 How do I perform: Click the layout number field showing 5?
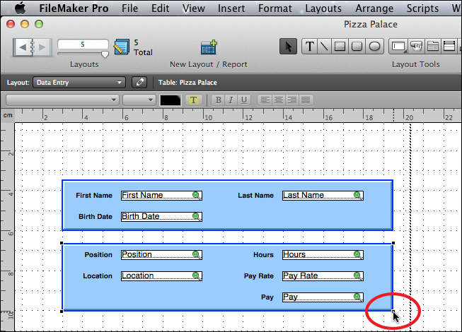click(x=83, y=45)
